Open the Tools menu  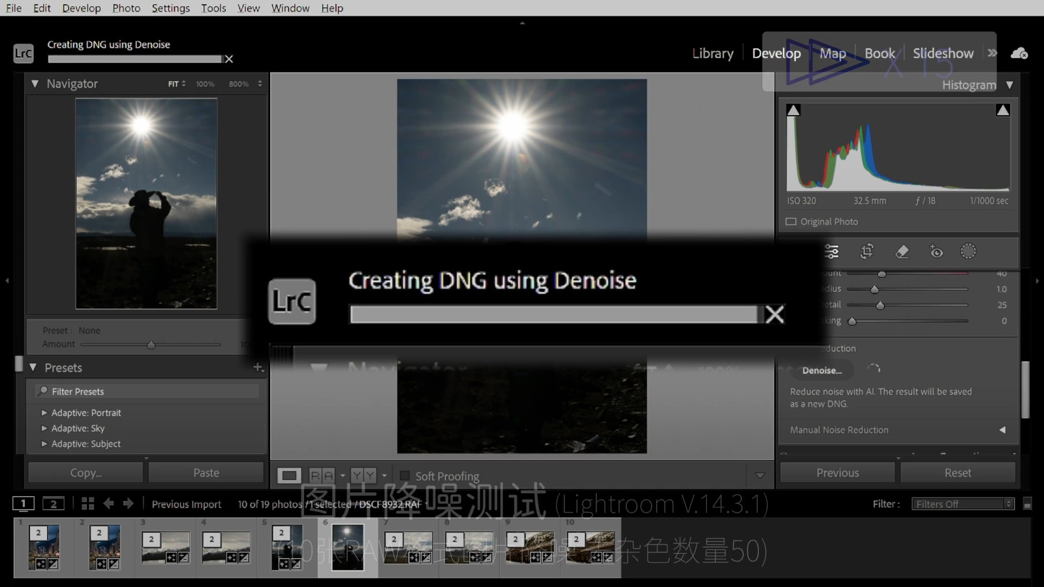(213, 8)
